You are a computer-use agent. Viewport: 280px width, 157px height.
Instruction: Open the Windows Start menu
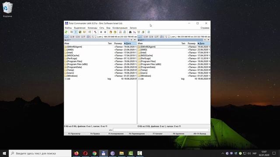tap(4, 153)
